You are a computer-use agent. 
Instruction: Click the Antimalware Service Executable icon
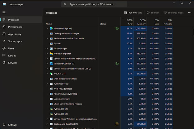point(51,39)
